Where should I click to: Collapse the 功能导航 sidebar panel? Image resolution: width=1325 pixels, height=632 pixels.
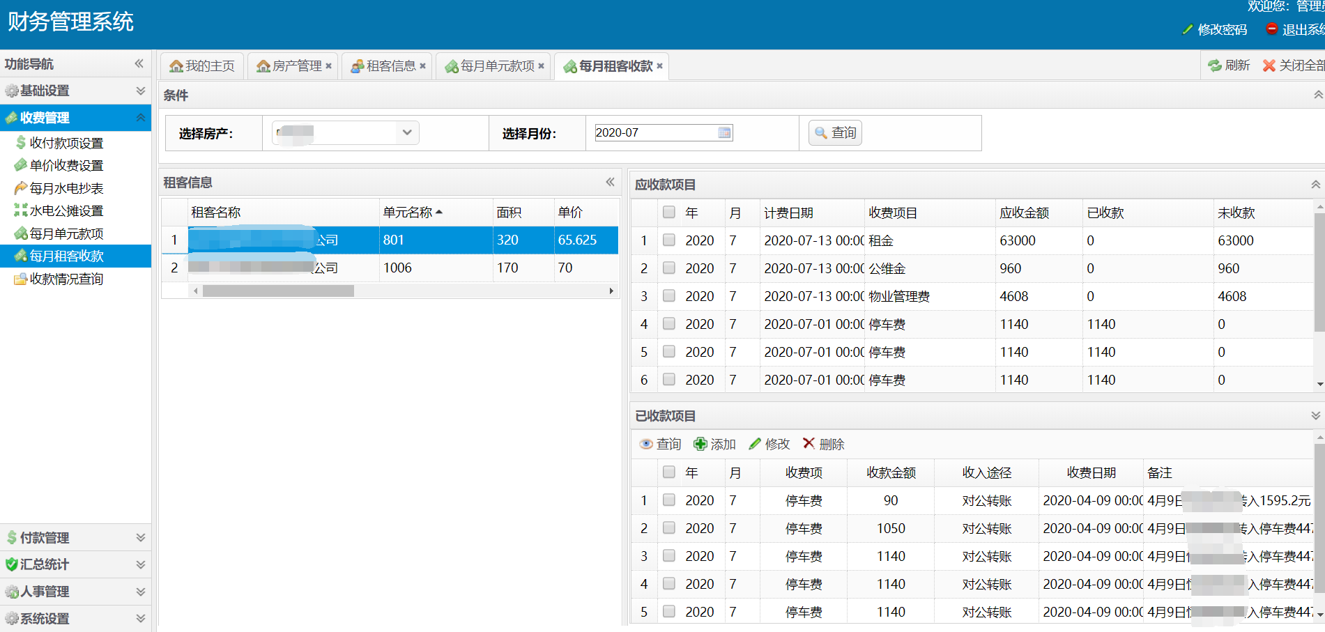click(x=139, y=63)
